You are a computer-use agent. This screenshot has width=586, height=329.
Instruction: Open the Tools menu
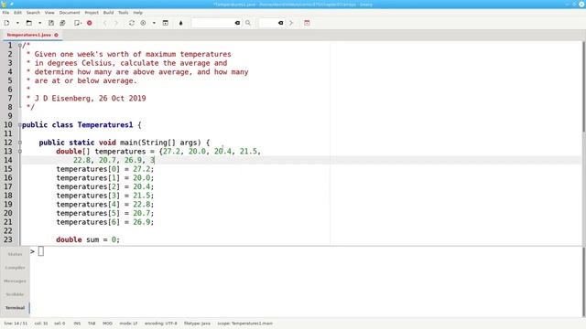point(124,12)
